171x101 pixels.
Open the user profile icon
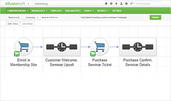[121, 3]
